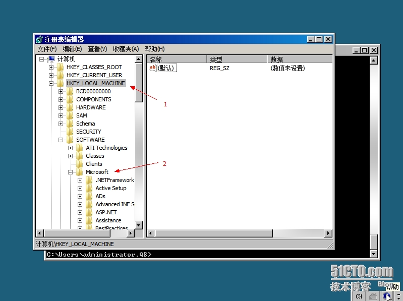Open the 帮助(H) menu
The image size is (403, 301).
point(155,49)
